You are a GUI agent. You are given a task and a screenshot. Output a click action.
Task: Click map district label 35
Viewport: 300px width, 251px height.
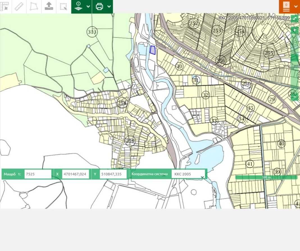click(251, 108)
